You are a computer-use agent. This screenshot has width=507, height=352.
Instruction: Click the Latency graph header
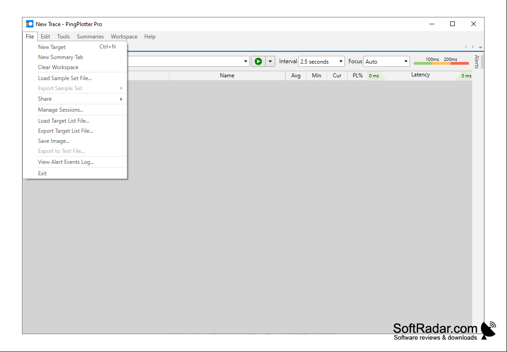[420, 75]
